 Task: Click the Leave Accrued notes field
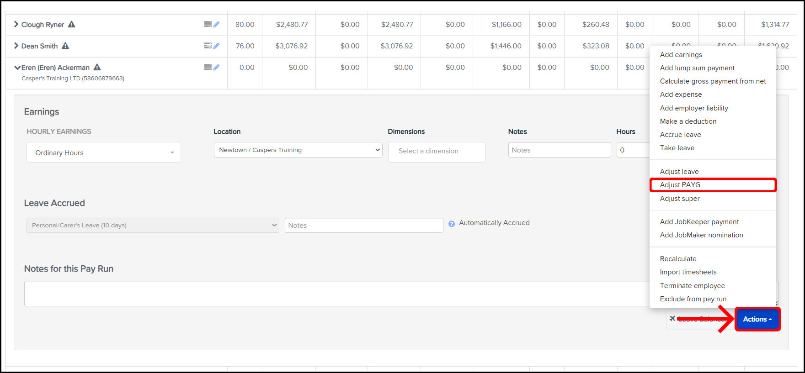click(x=364, y=226)
